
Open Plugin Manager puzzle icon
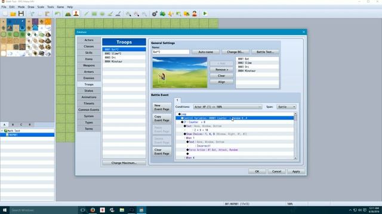tap(162, 14)
